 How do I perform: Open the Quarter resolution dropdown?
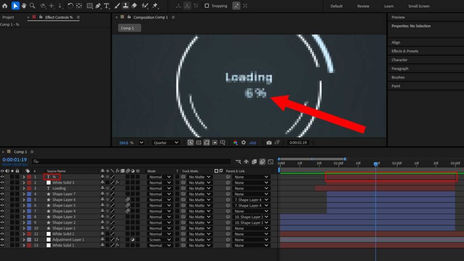coord(166,143)
